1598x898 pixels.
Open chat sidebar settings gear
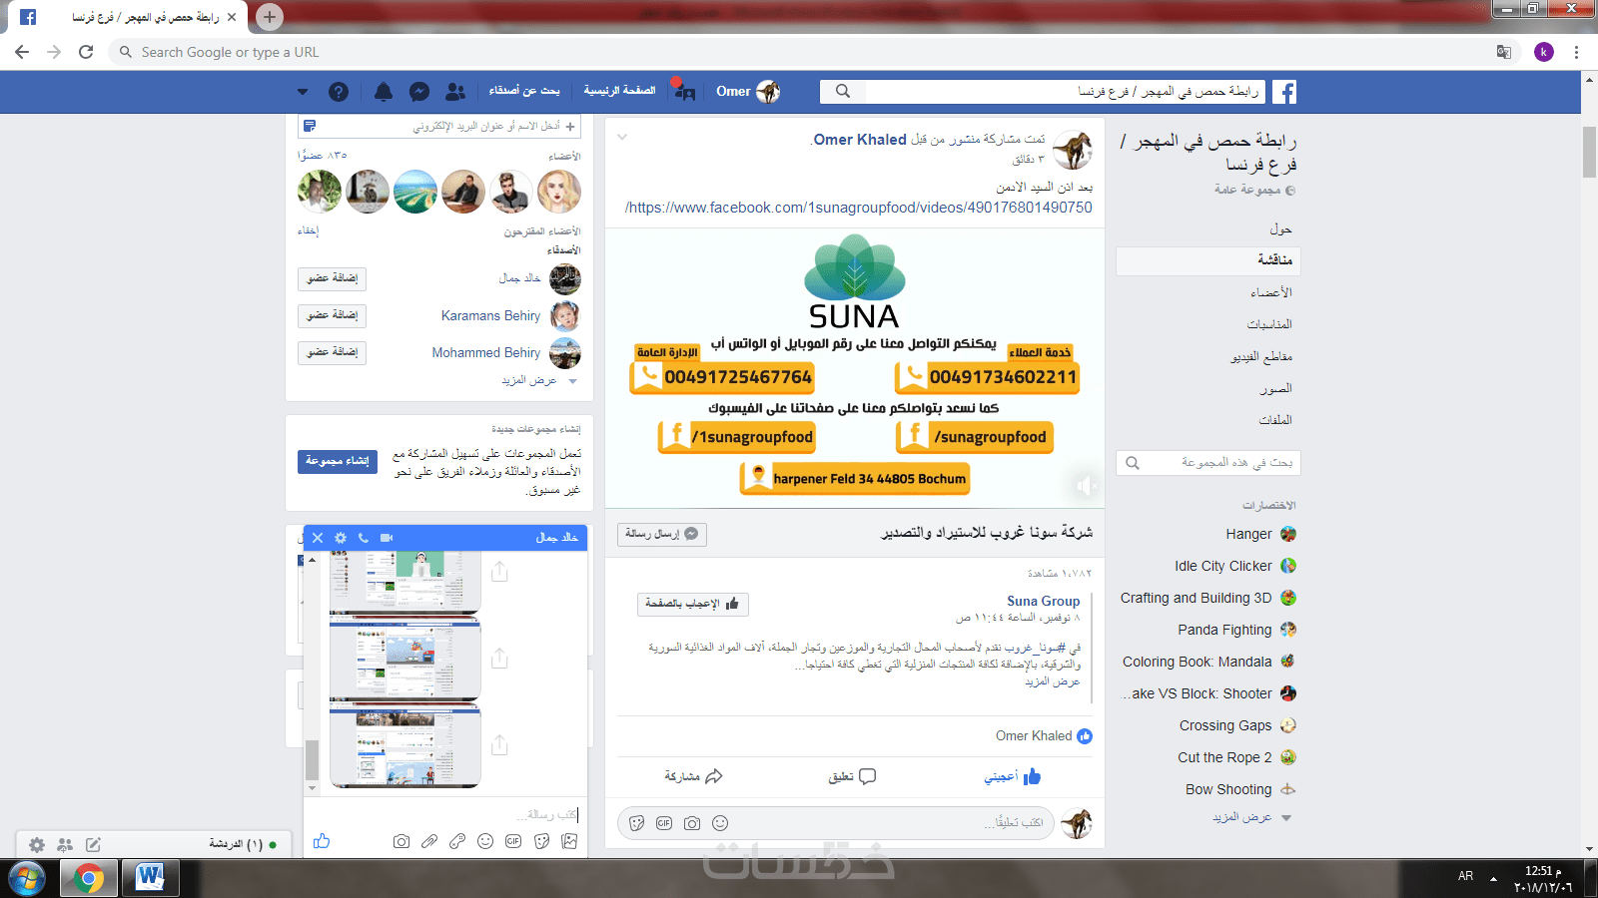click(x=37, y=845)
